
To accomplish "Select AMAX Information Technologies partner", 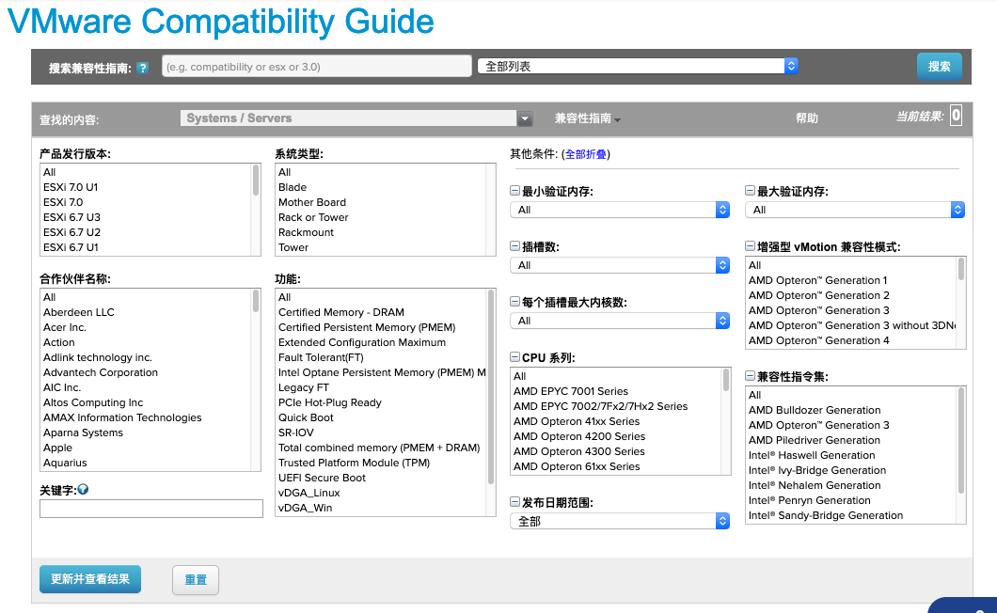I will [122, 417].
